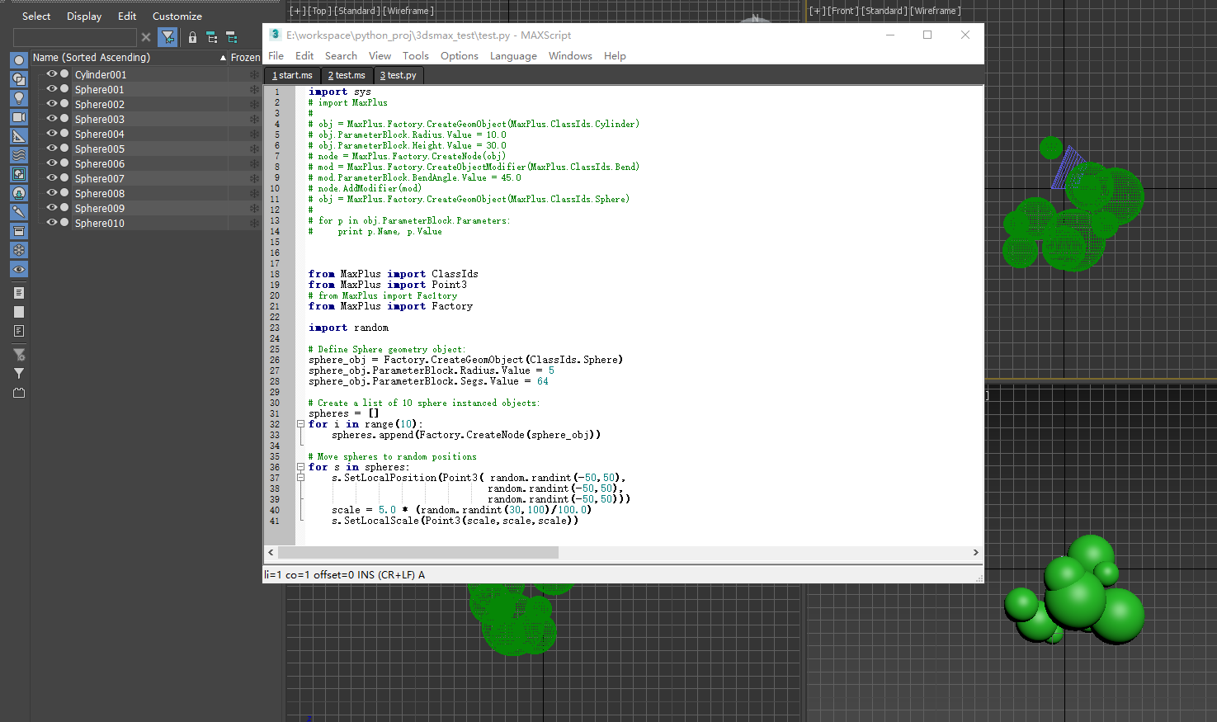Open the MAXScript File menu
The height and width of the screenshot is (722, 1217).
[x=276, y=56]
